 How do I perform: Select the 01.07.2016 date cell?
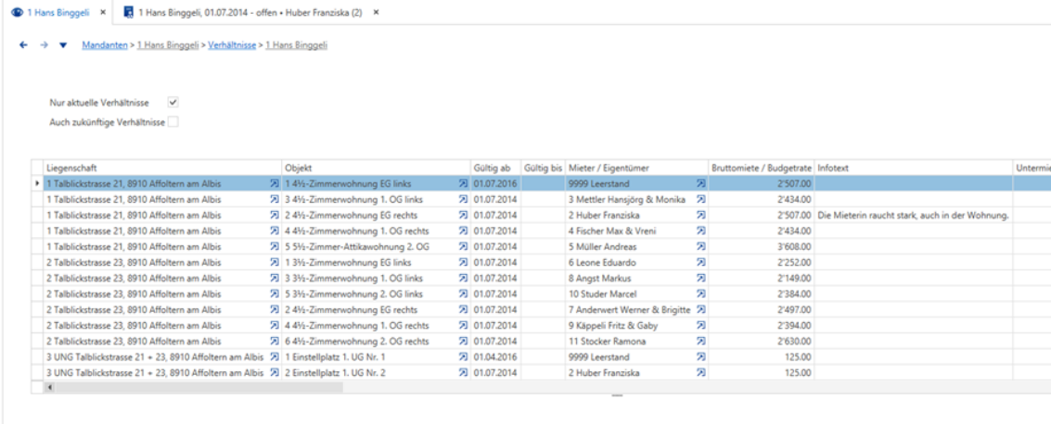(496, 183)
